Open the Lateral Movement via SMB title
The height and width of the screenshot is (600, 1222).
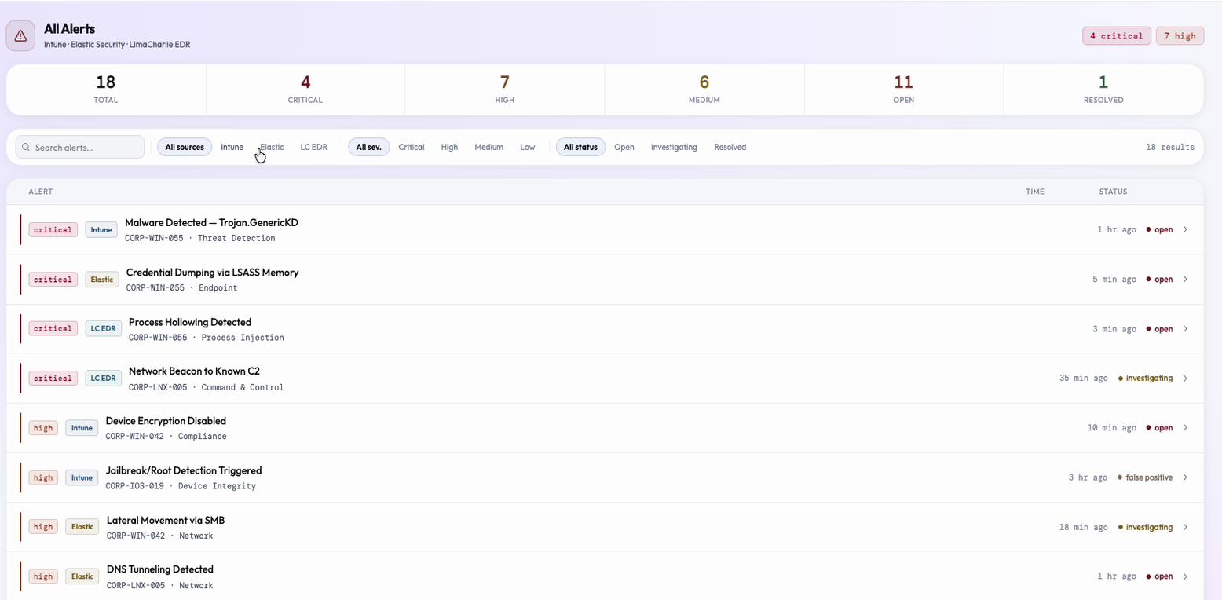click(166, 520)
